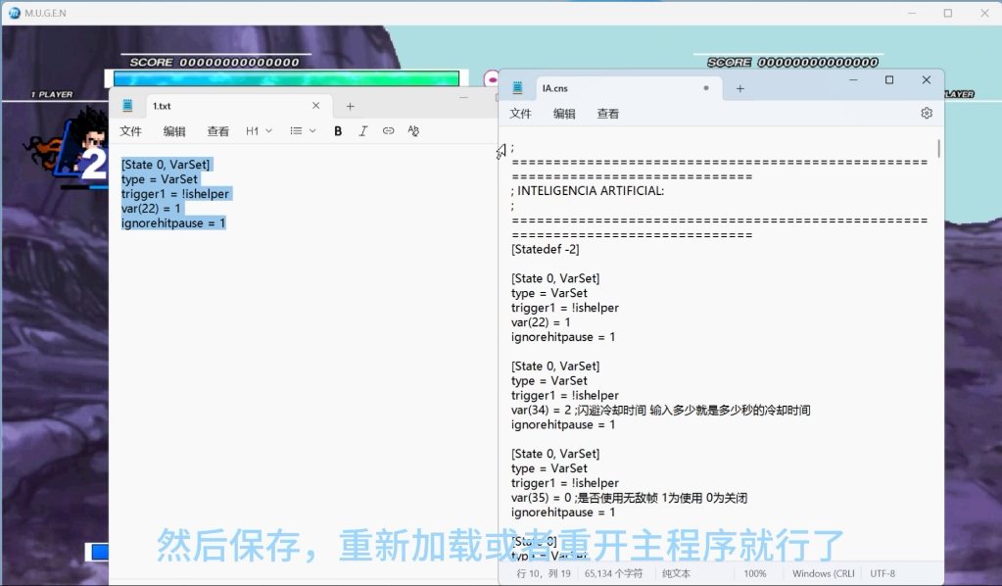Click the type = VarSet line in 1.txt
The image size is (1002, 586).
(159, 179)
